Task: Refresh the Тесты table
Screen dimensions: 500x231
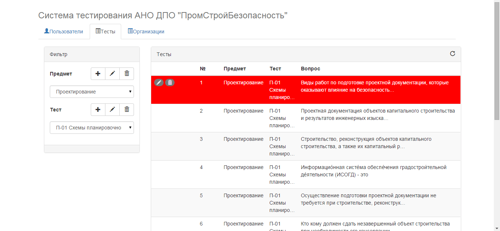Action: point(452,54)
